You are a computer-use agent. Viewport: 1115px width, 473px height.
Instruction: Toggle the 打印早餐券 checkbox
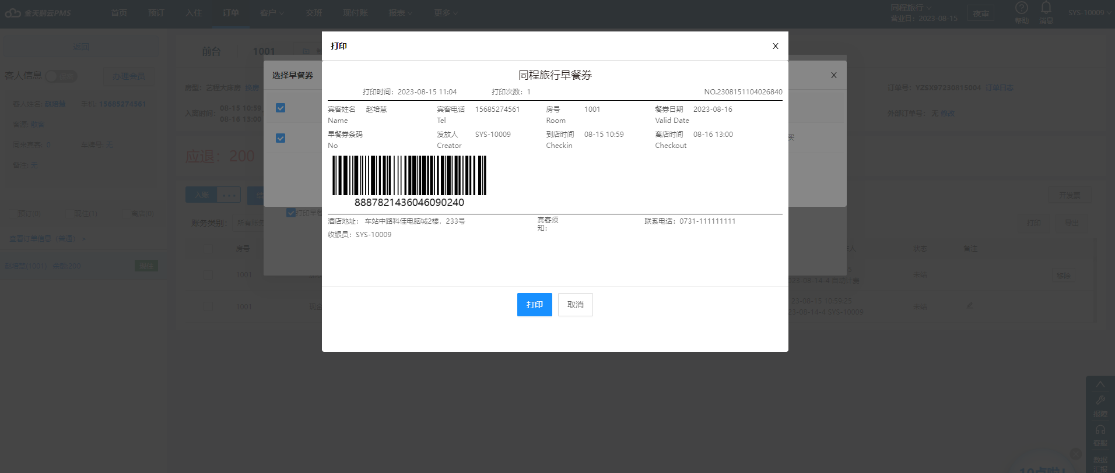[291, 213]
